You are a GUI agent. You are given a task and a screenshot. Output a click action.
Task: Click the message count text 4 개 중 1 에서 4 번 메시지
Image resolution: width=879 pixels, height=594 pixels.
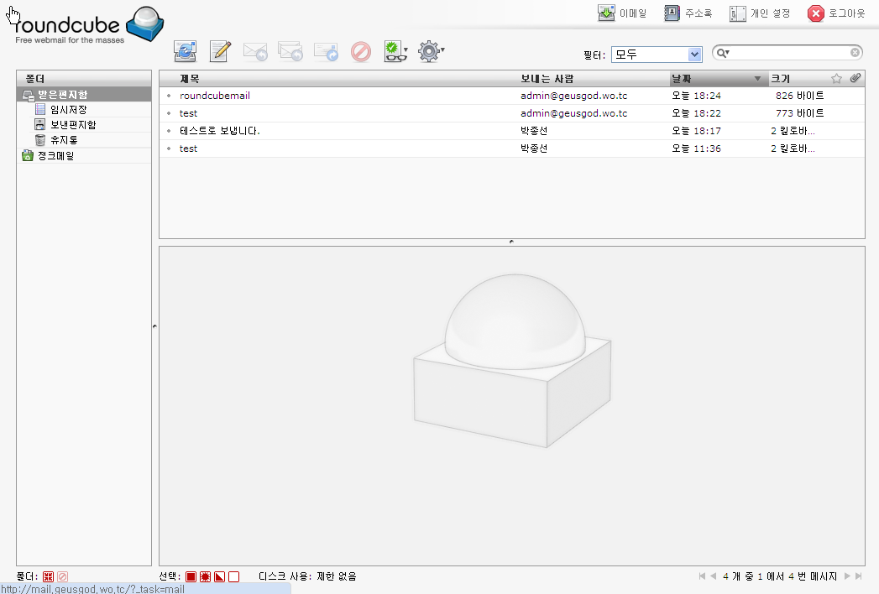tap(780, 576)
